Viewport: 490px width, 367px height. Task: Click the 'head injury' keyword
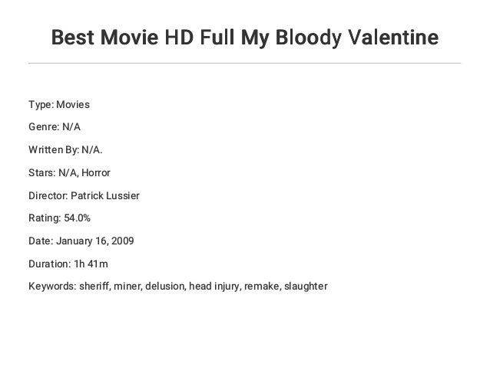pos(214,287)
